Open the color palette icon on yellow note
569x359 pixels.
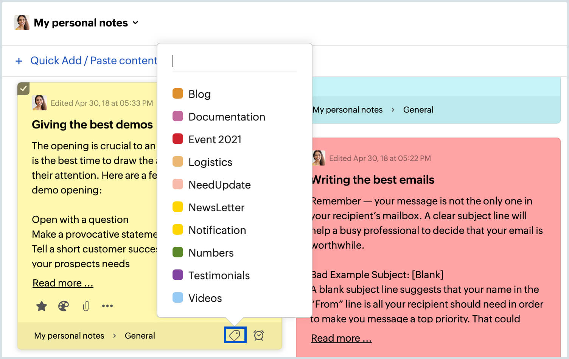[64, 306]
